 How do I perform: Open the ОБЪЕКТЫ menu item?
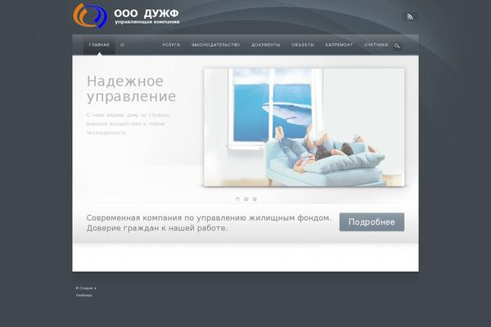click(x=303, y=45)
